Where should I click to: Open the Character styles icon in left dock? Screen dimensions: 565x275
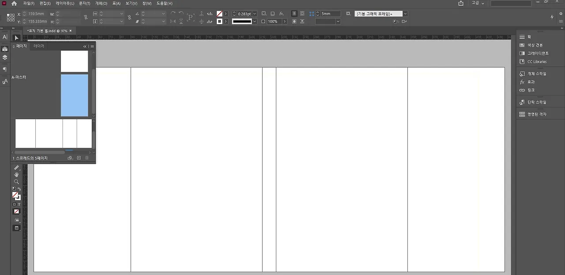pos(5,81)
